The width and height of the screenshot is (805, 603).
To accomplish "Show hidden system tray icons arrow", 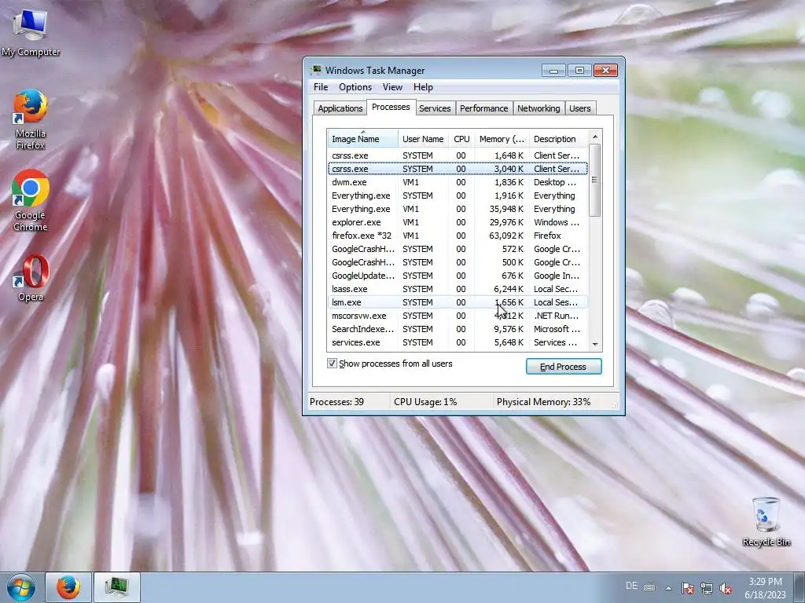I will coord(668,588).
